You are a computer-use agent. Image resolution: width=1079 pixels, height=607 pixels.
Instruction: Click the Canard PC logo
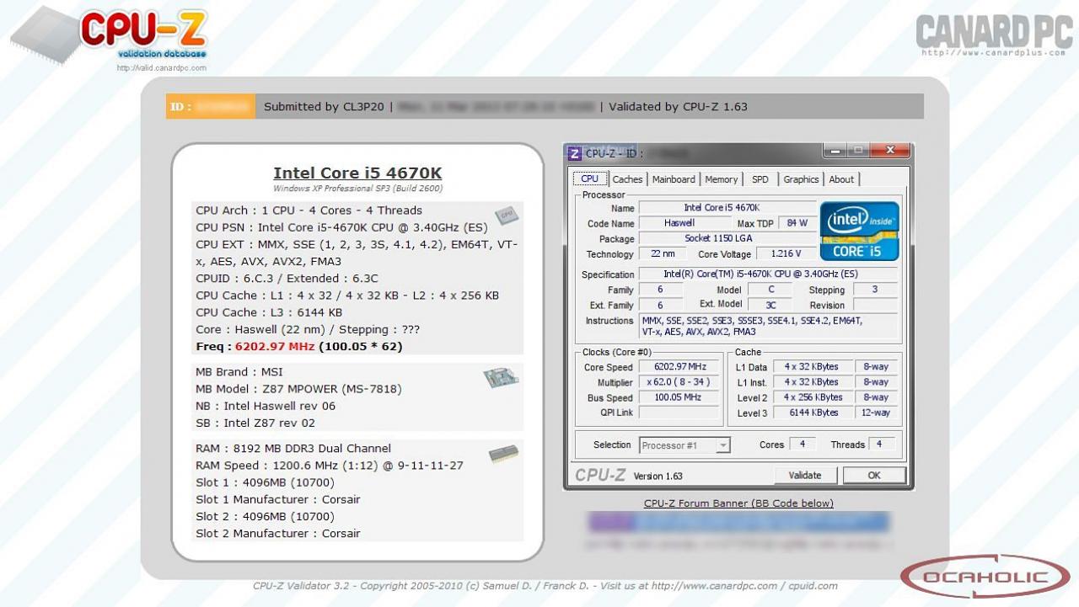click(994, 35)
